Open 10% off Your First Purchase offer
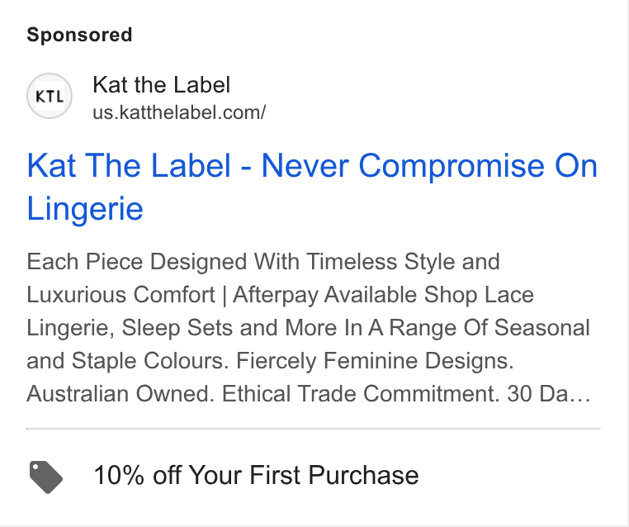The width and height of the screenshot is (629, 527). click(256, 475)
